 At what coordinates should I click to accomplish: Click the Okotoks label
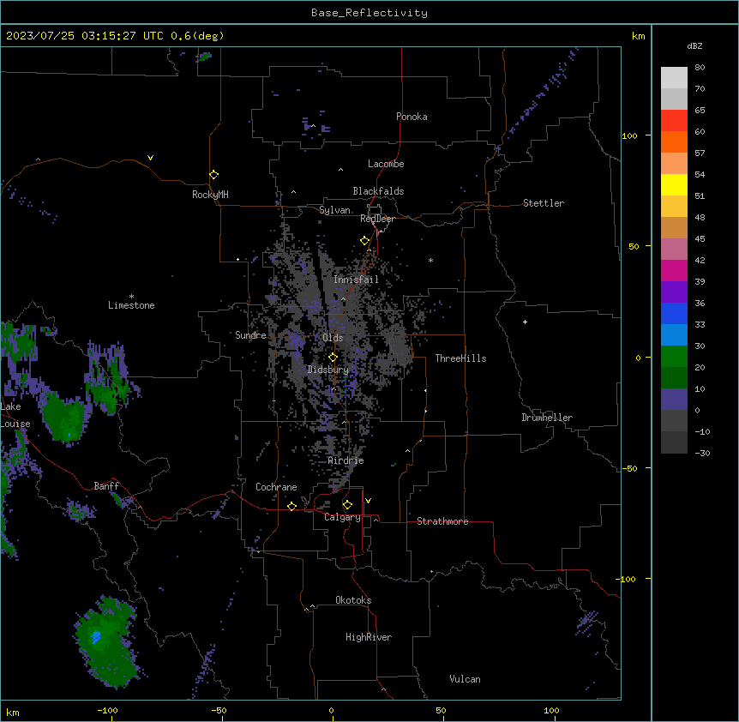tap(353, 600)
